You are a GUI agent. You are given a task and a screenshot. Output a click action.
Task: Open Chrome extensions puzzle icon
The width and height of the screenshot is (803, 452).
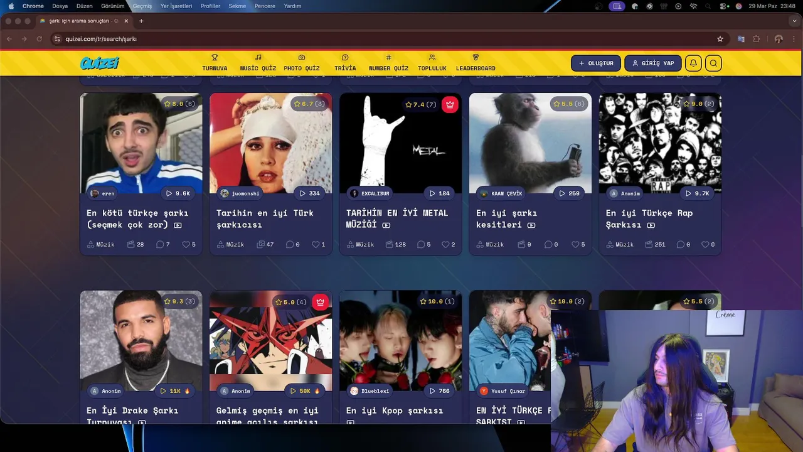click(x=757, y=39)
